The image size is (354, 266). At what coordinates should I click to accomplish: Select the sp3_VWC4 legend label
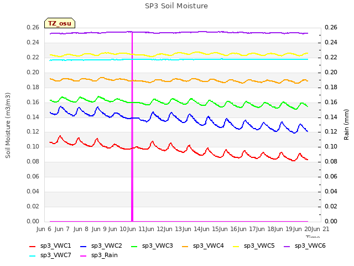208,245
